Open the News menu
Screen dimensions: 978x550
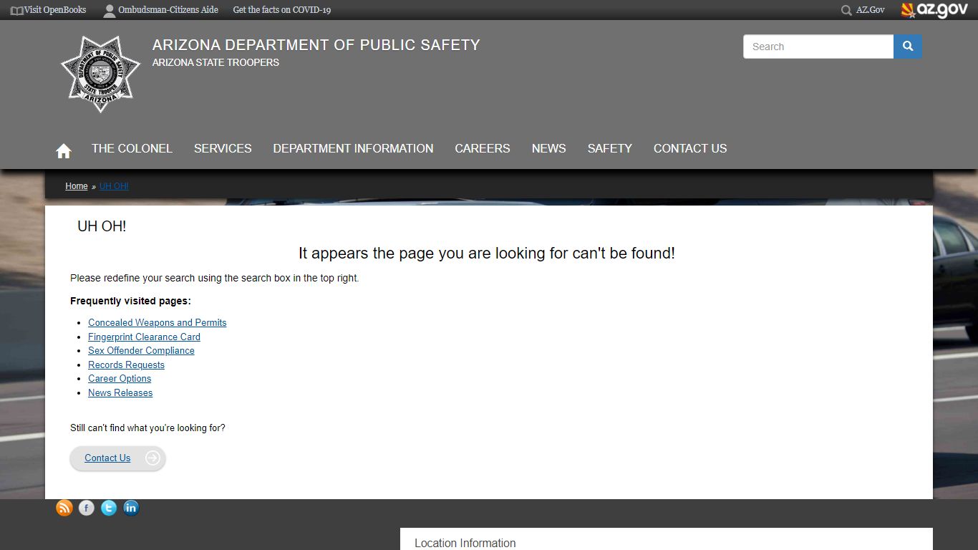[x=548, y=148]
